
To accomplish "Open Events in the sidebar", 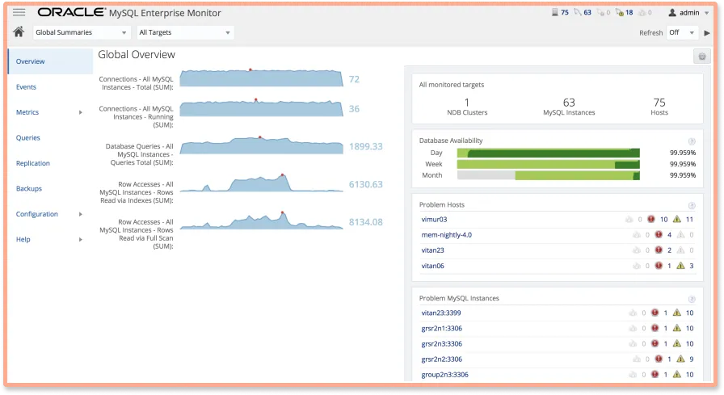I will click(26, 86).
